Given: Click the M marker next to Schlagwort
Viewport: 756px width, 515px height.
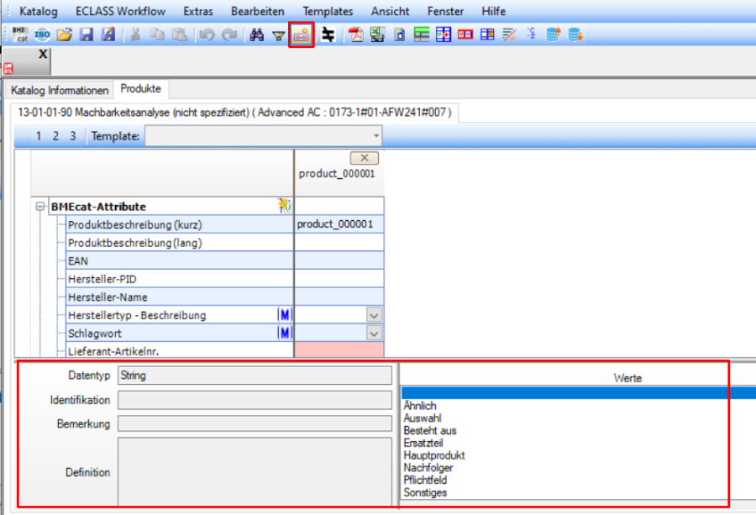Looking at the screenshot, I should tap(284, 333).
